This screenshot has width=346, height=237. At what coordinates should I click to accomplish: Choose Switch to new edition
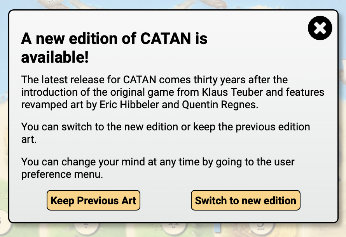[245, 200]
